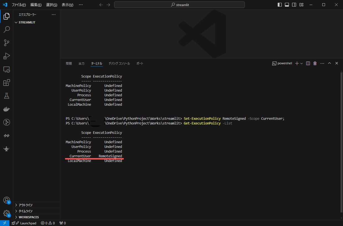The width and height of the screenshot is (343, 226).
Task: Open the Source Control view
Action: click(x=7, y=42)
